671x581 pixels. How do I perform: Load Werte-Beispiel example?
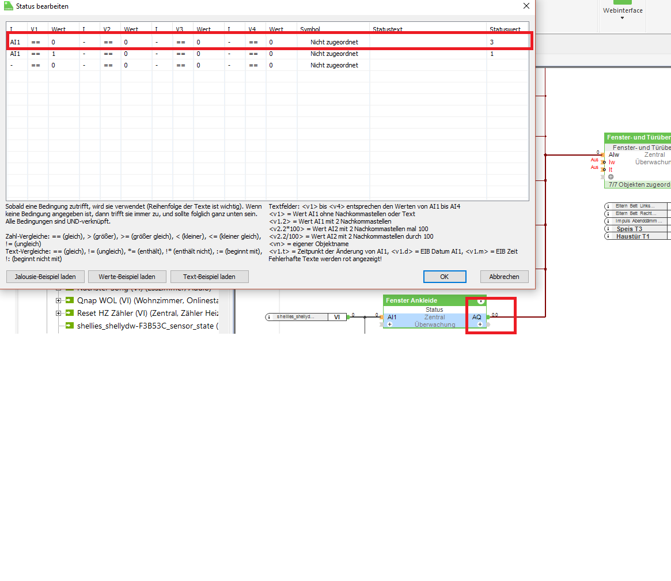point(127,277)
